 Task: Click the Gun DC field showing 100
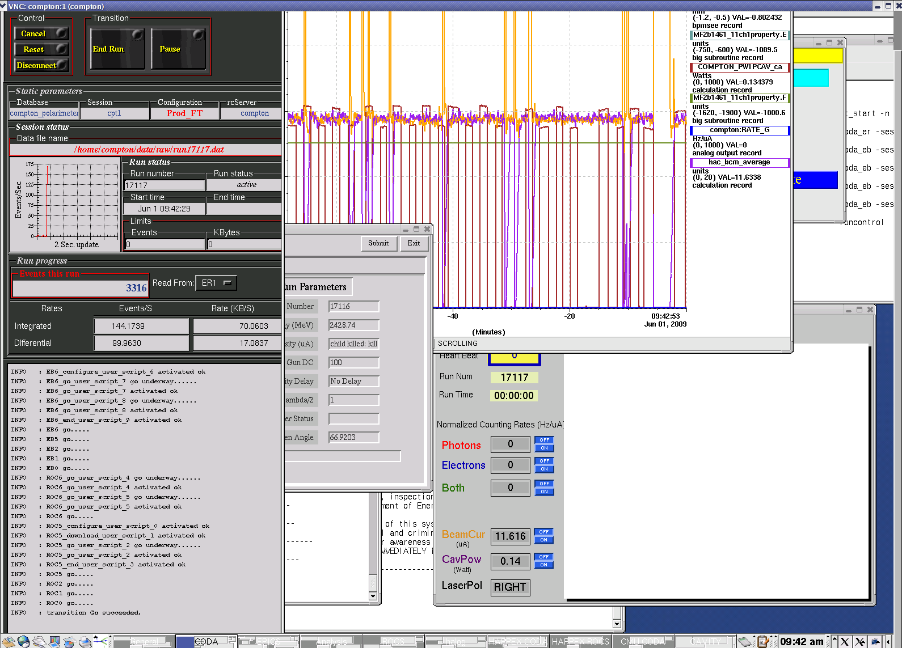pos(354,363)
